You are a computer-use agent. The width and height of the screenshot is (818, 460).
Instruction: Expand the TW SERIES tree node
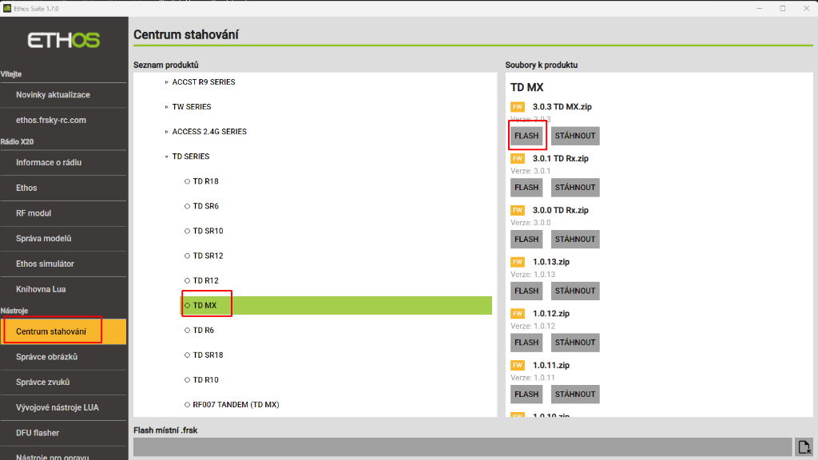point(167,107)
